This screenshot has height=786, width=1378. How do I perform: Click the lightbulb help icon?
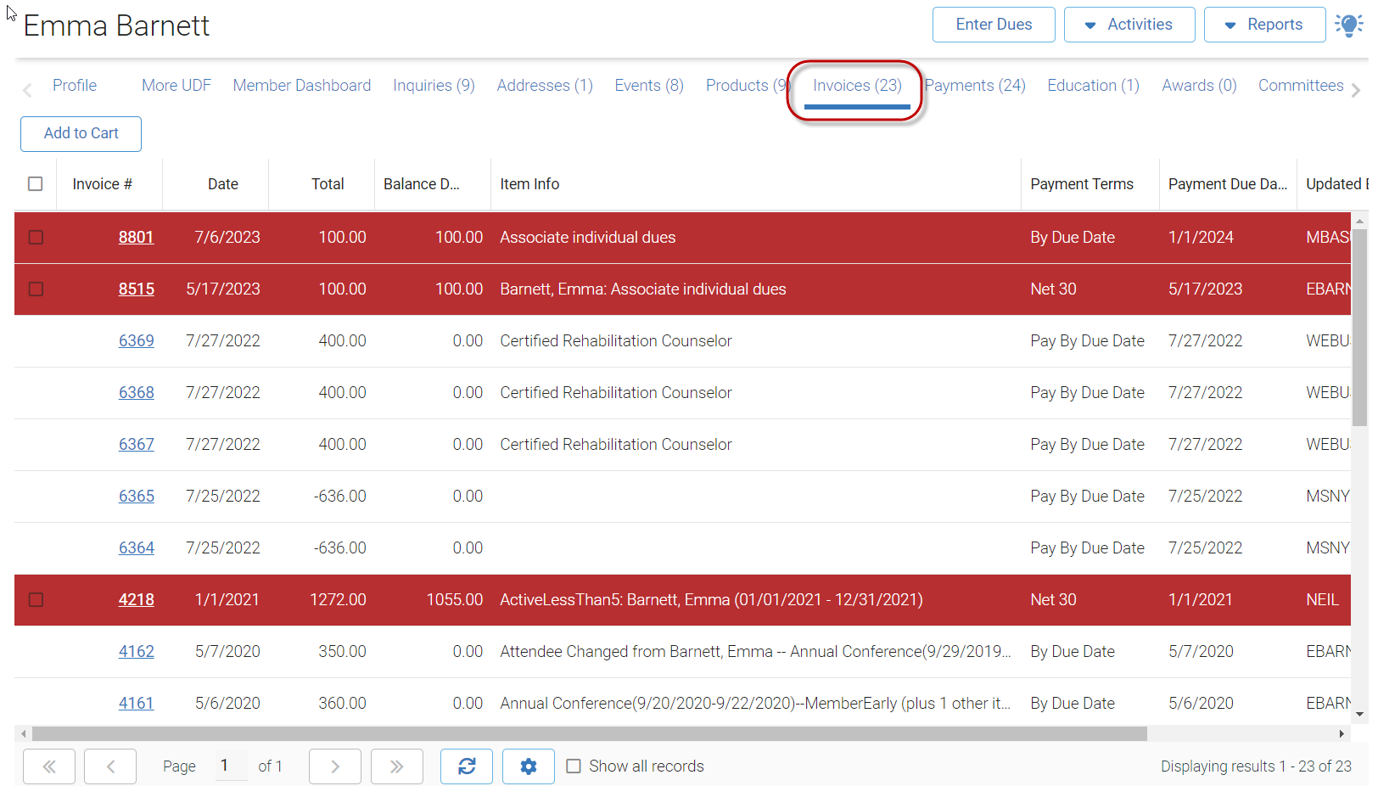click(x=1348, y=25)
